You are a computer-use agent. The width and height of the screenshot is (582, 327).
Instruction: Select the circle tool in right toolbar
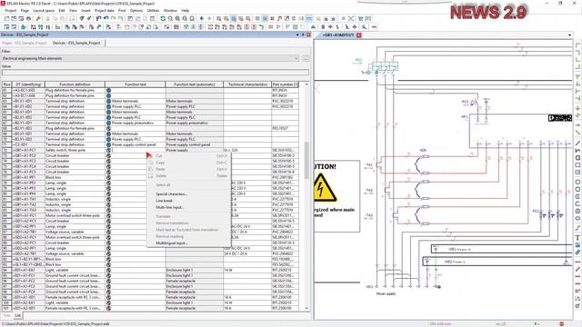(577, 182)
